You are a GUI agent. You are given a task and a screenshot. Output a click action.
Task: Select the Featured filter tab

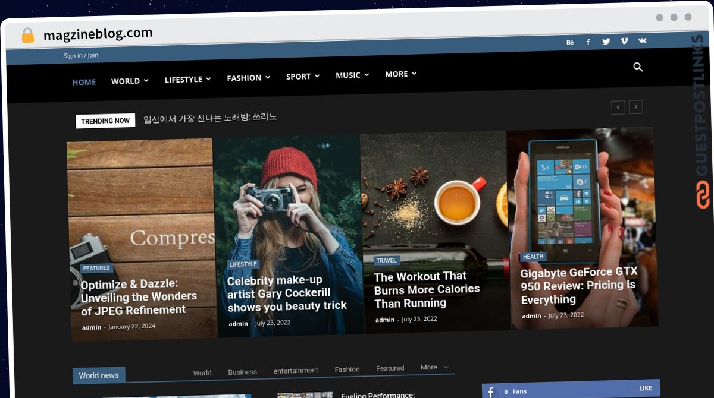[390, 368]
